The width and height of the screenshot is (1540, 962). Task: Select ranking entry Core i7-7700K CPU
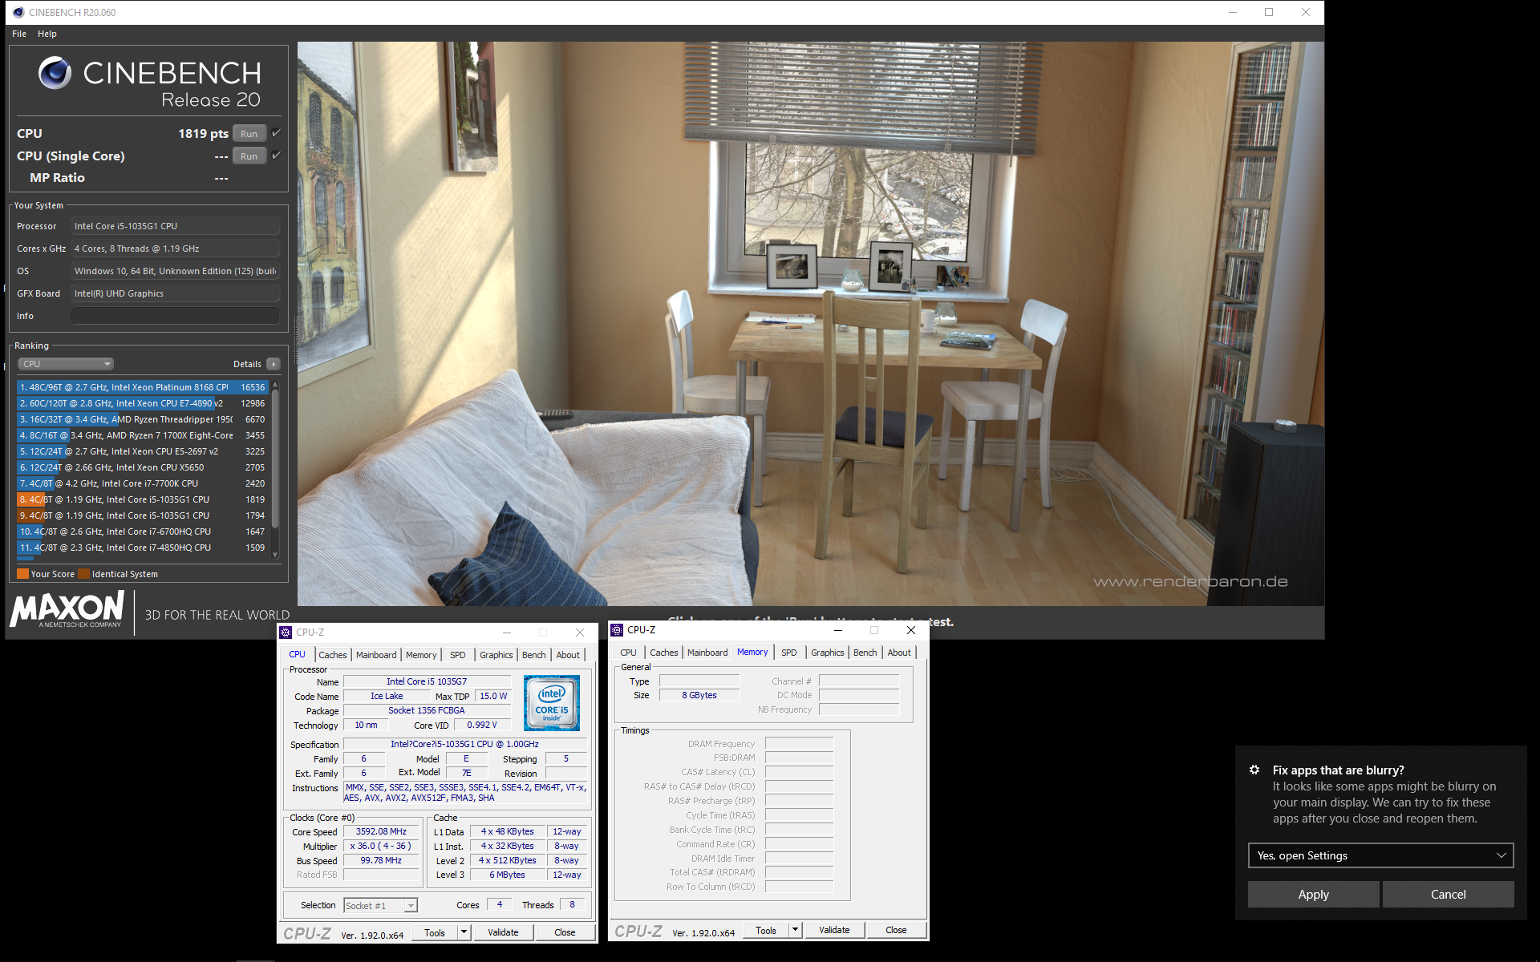pyautogui.click(x=142, y=483)
